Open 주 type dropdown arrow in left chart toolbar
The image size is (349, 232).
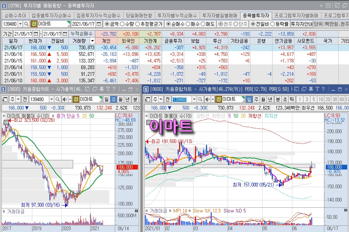tap(18, 99)
